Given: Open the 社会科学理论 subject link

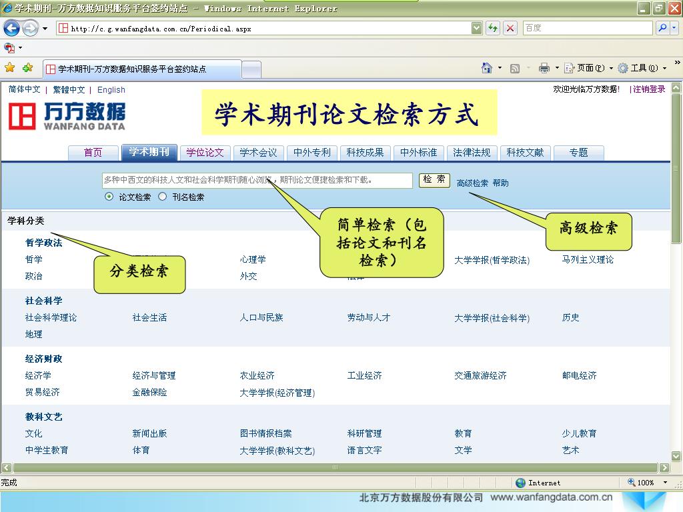Looking at the screenshot, I should 51,317.
